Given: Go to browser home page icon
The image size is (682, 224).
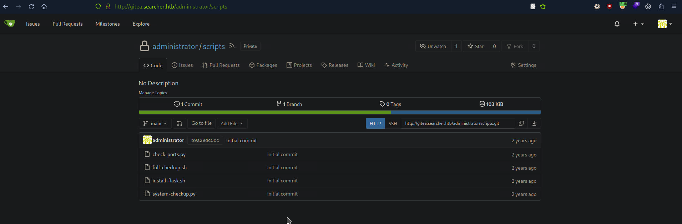Looking at the screenshot, I should click(x=44, y=6).
